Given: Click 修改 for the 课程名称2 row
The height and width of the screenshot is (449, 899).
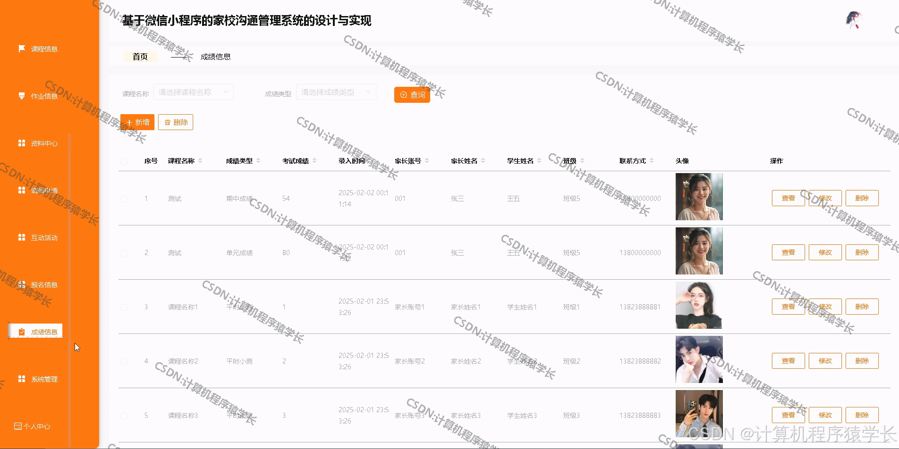Looking at the screenshot, I should coord(825,361).
